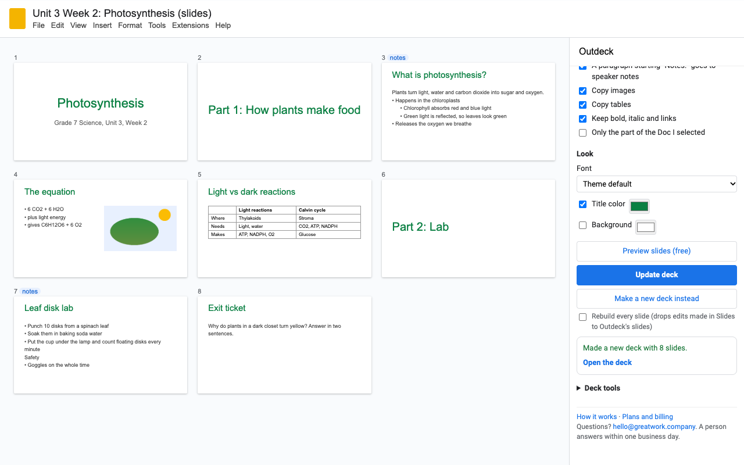Select The equation slide thumbnail
The width and height of the screenshot is (744, 465).
[101, 228]
